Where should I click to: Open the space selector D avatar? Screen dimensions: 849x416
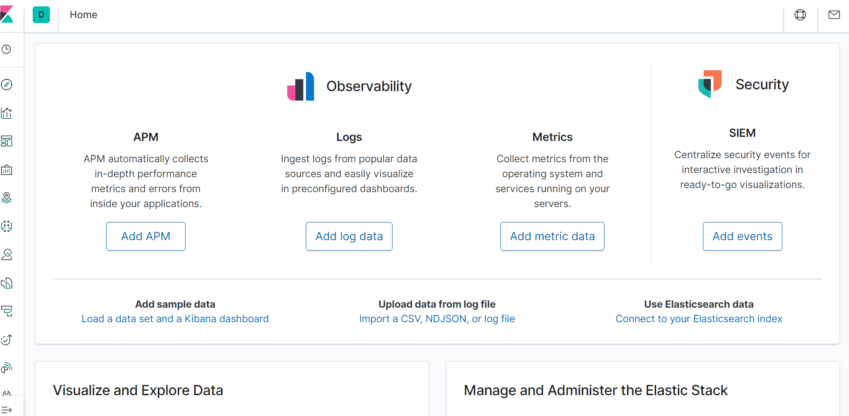tap(41, 15)
